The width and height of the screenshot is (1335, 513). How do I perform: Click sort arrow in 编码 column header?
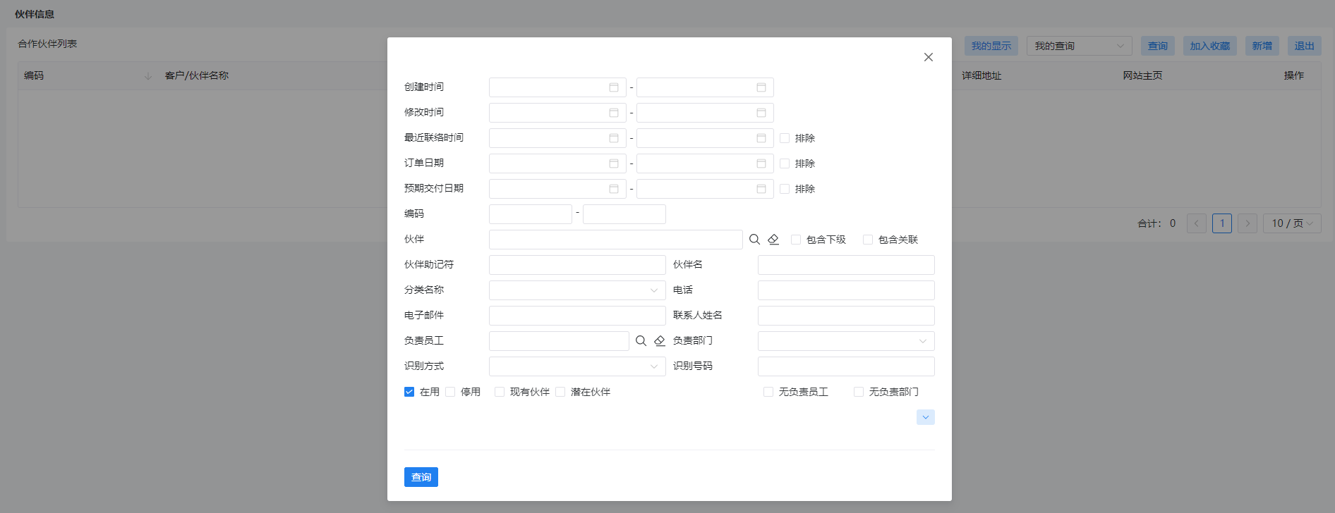148,76
